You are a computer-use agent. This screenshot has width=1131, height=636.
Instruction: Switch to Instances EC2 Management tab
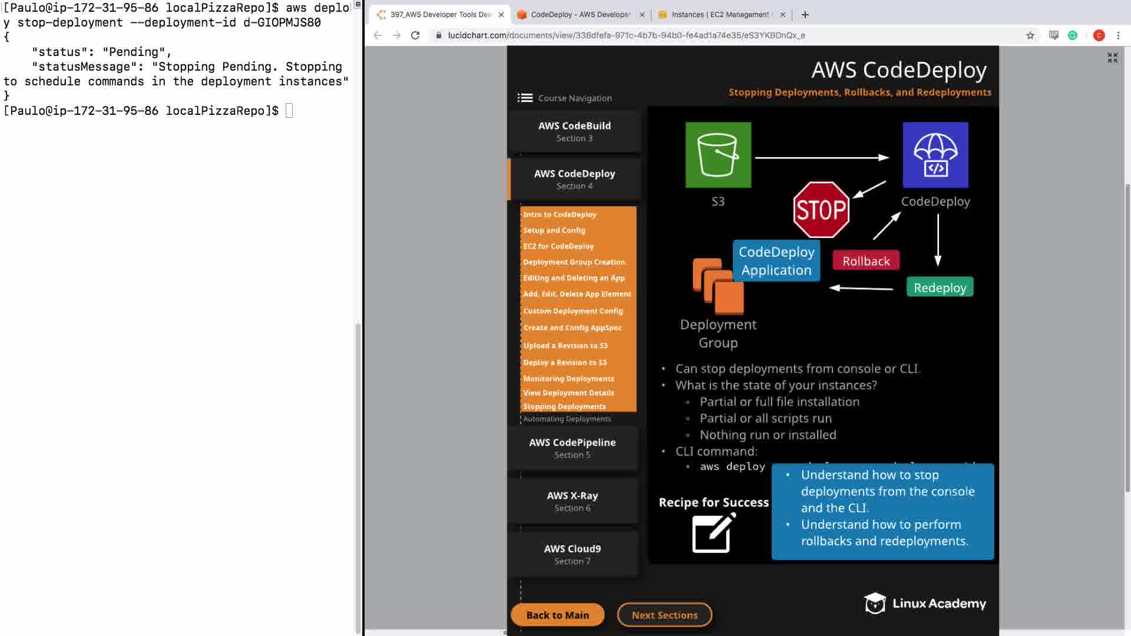(x=720, y=15)
